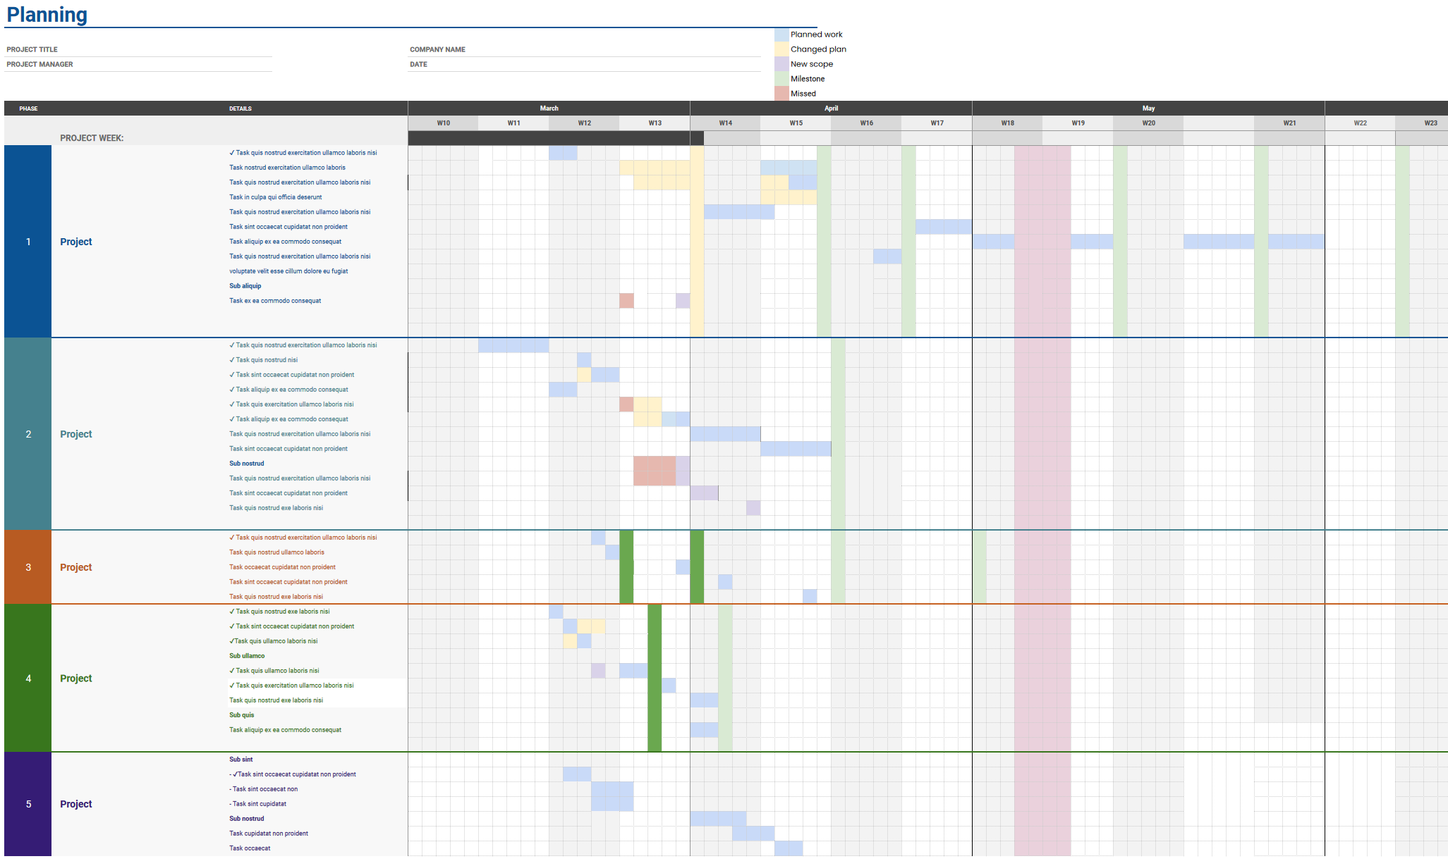Click the purple Phase 5 number cell
Viewport: 1448px width, 866px height.
pyautogui.click(x=28, y=803)
